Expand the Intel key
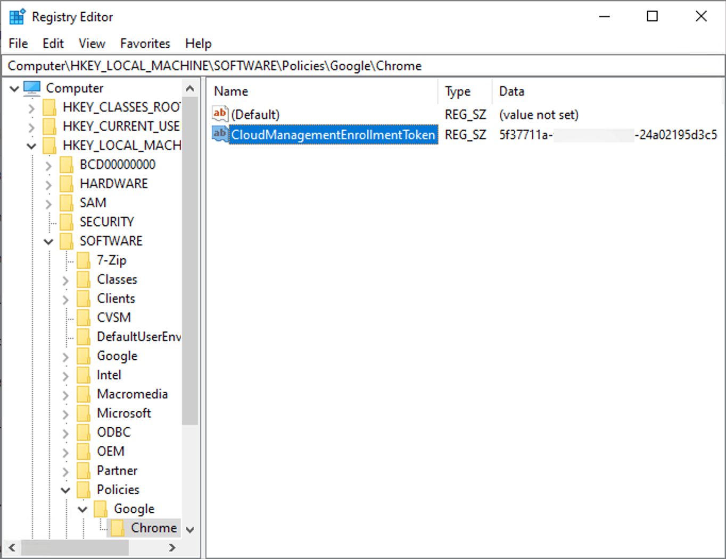 pyautogui.click(x=65, y=376)
